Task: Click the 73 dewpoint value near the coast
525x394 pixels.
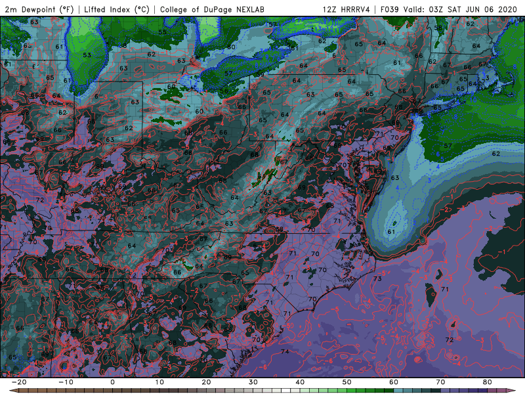Action: pyautogui.click(x=377, y=278)
